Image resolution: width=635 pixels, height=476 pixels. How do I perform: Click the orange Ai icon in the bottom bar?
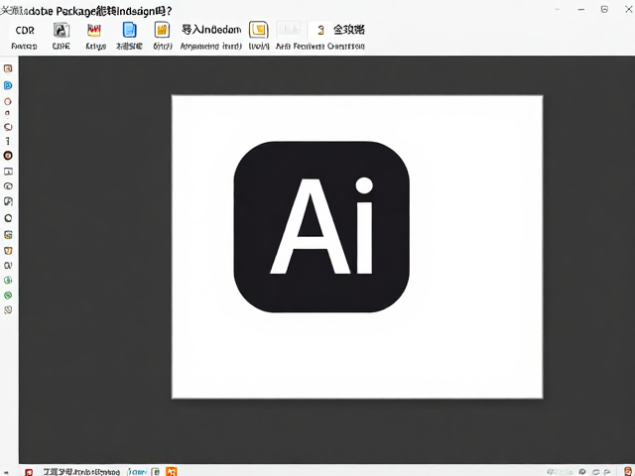(172, 472)
